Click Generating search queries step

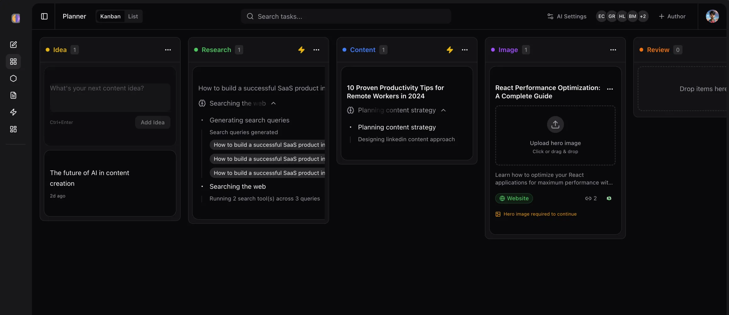pyautogui.click(x=249, y=120)
